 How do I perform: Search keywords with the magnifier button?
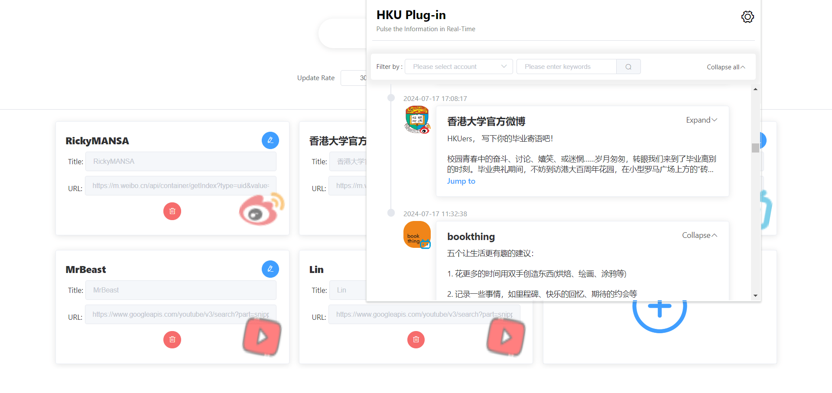[x=628, y=67]
